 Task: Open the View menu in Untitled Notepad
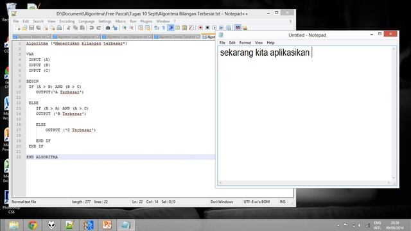pos(259,43)
